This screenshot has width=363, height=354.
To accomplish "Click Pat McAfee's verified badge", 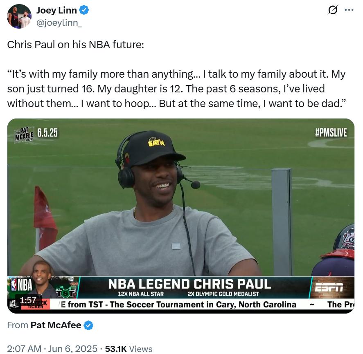I will tap(88, 325).
